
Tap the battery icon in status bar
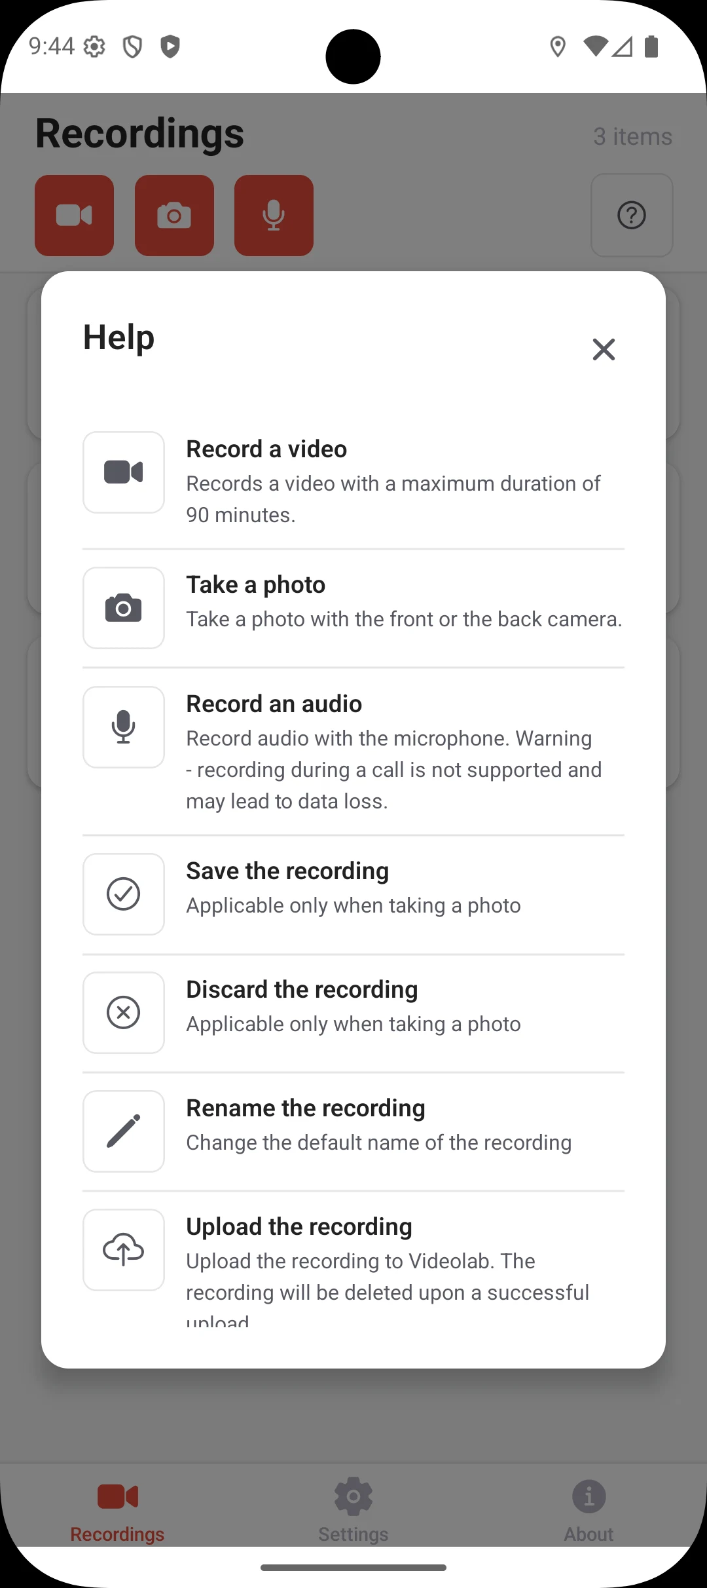[x=651, y=47]
